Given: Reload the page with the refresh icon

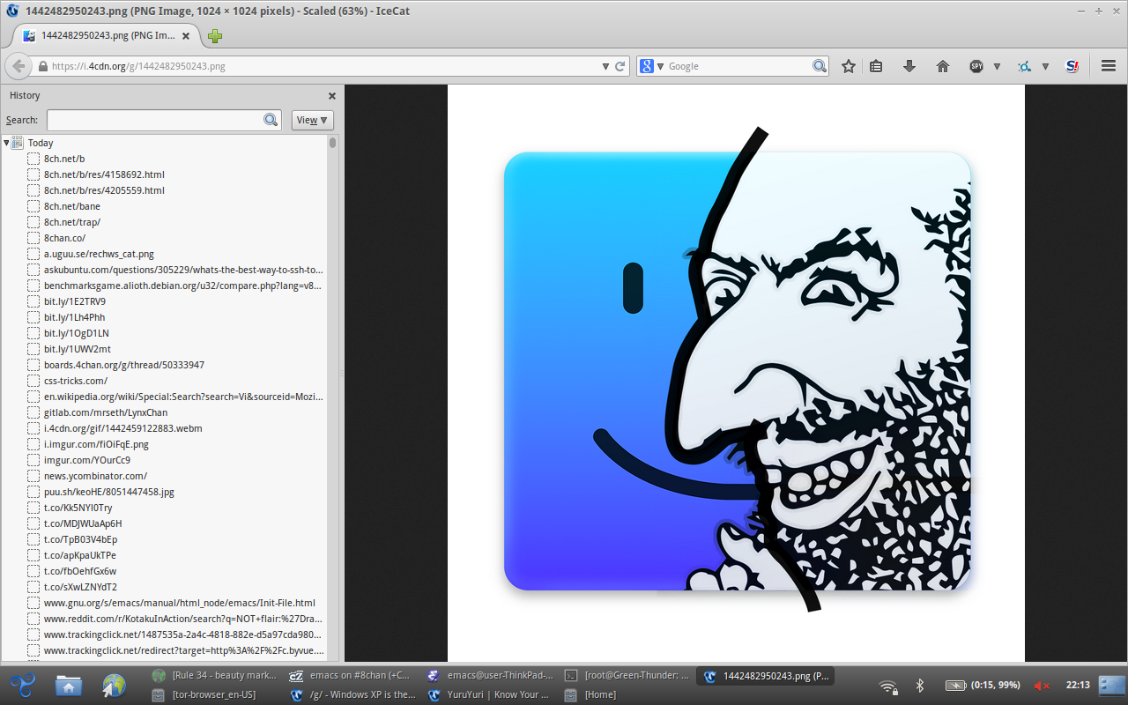Looking at the screenshot, I should (x=620, y=66).
